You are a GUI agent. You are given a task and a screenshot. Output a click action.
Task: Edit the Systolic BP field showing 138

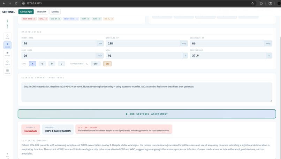[x=143, y=43]
